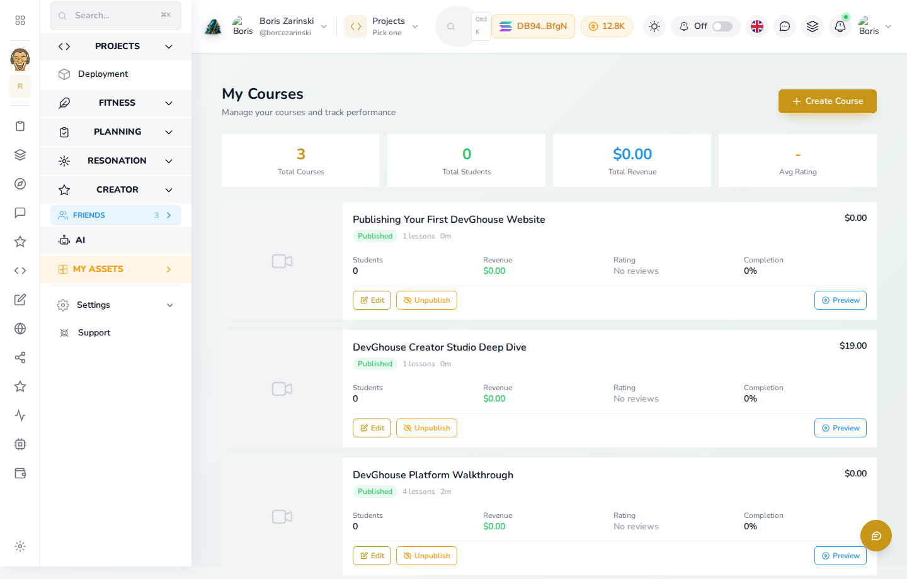907x579 pixels.
Task: Click the floating chat support button
Action: click(876, 536)
